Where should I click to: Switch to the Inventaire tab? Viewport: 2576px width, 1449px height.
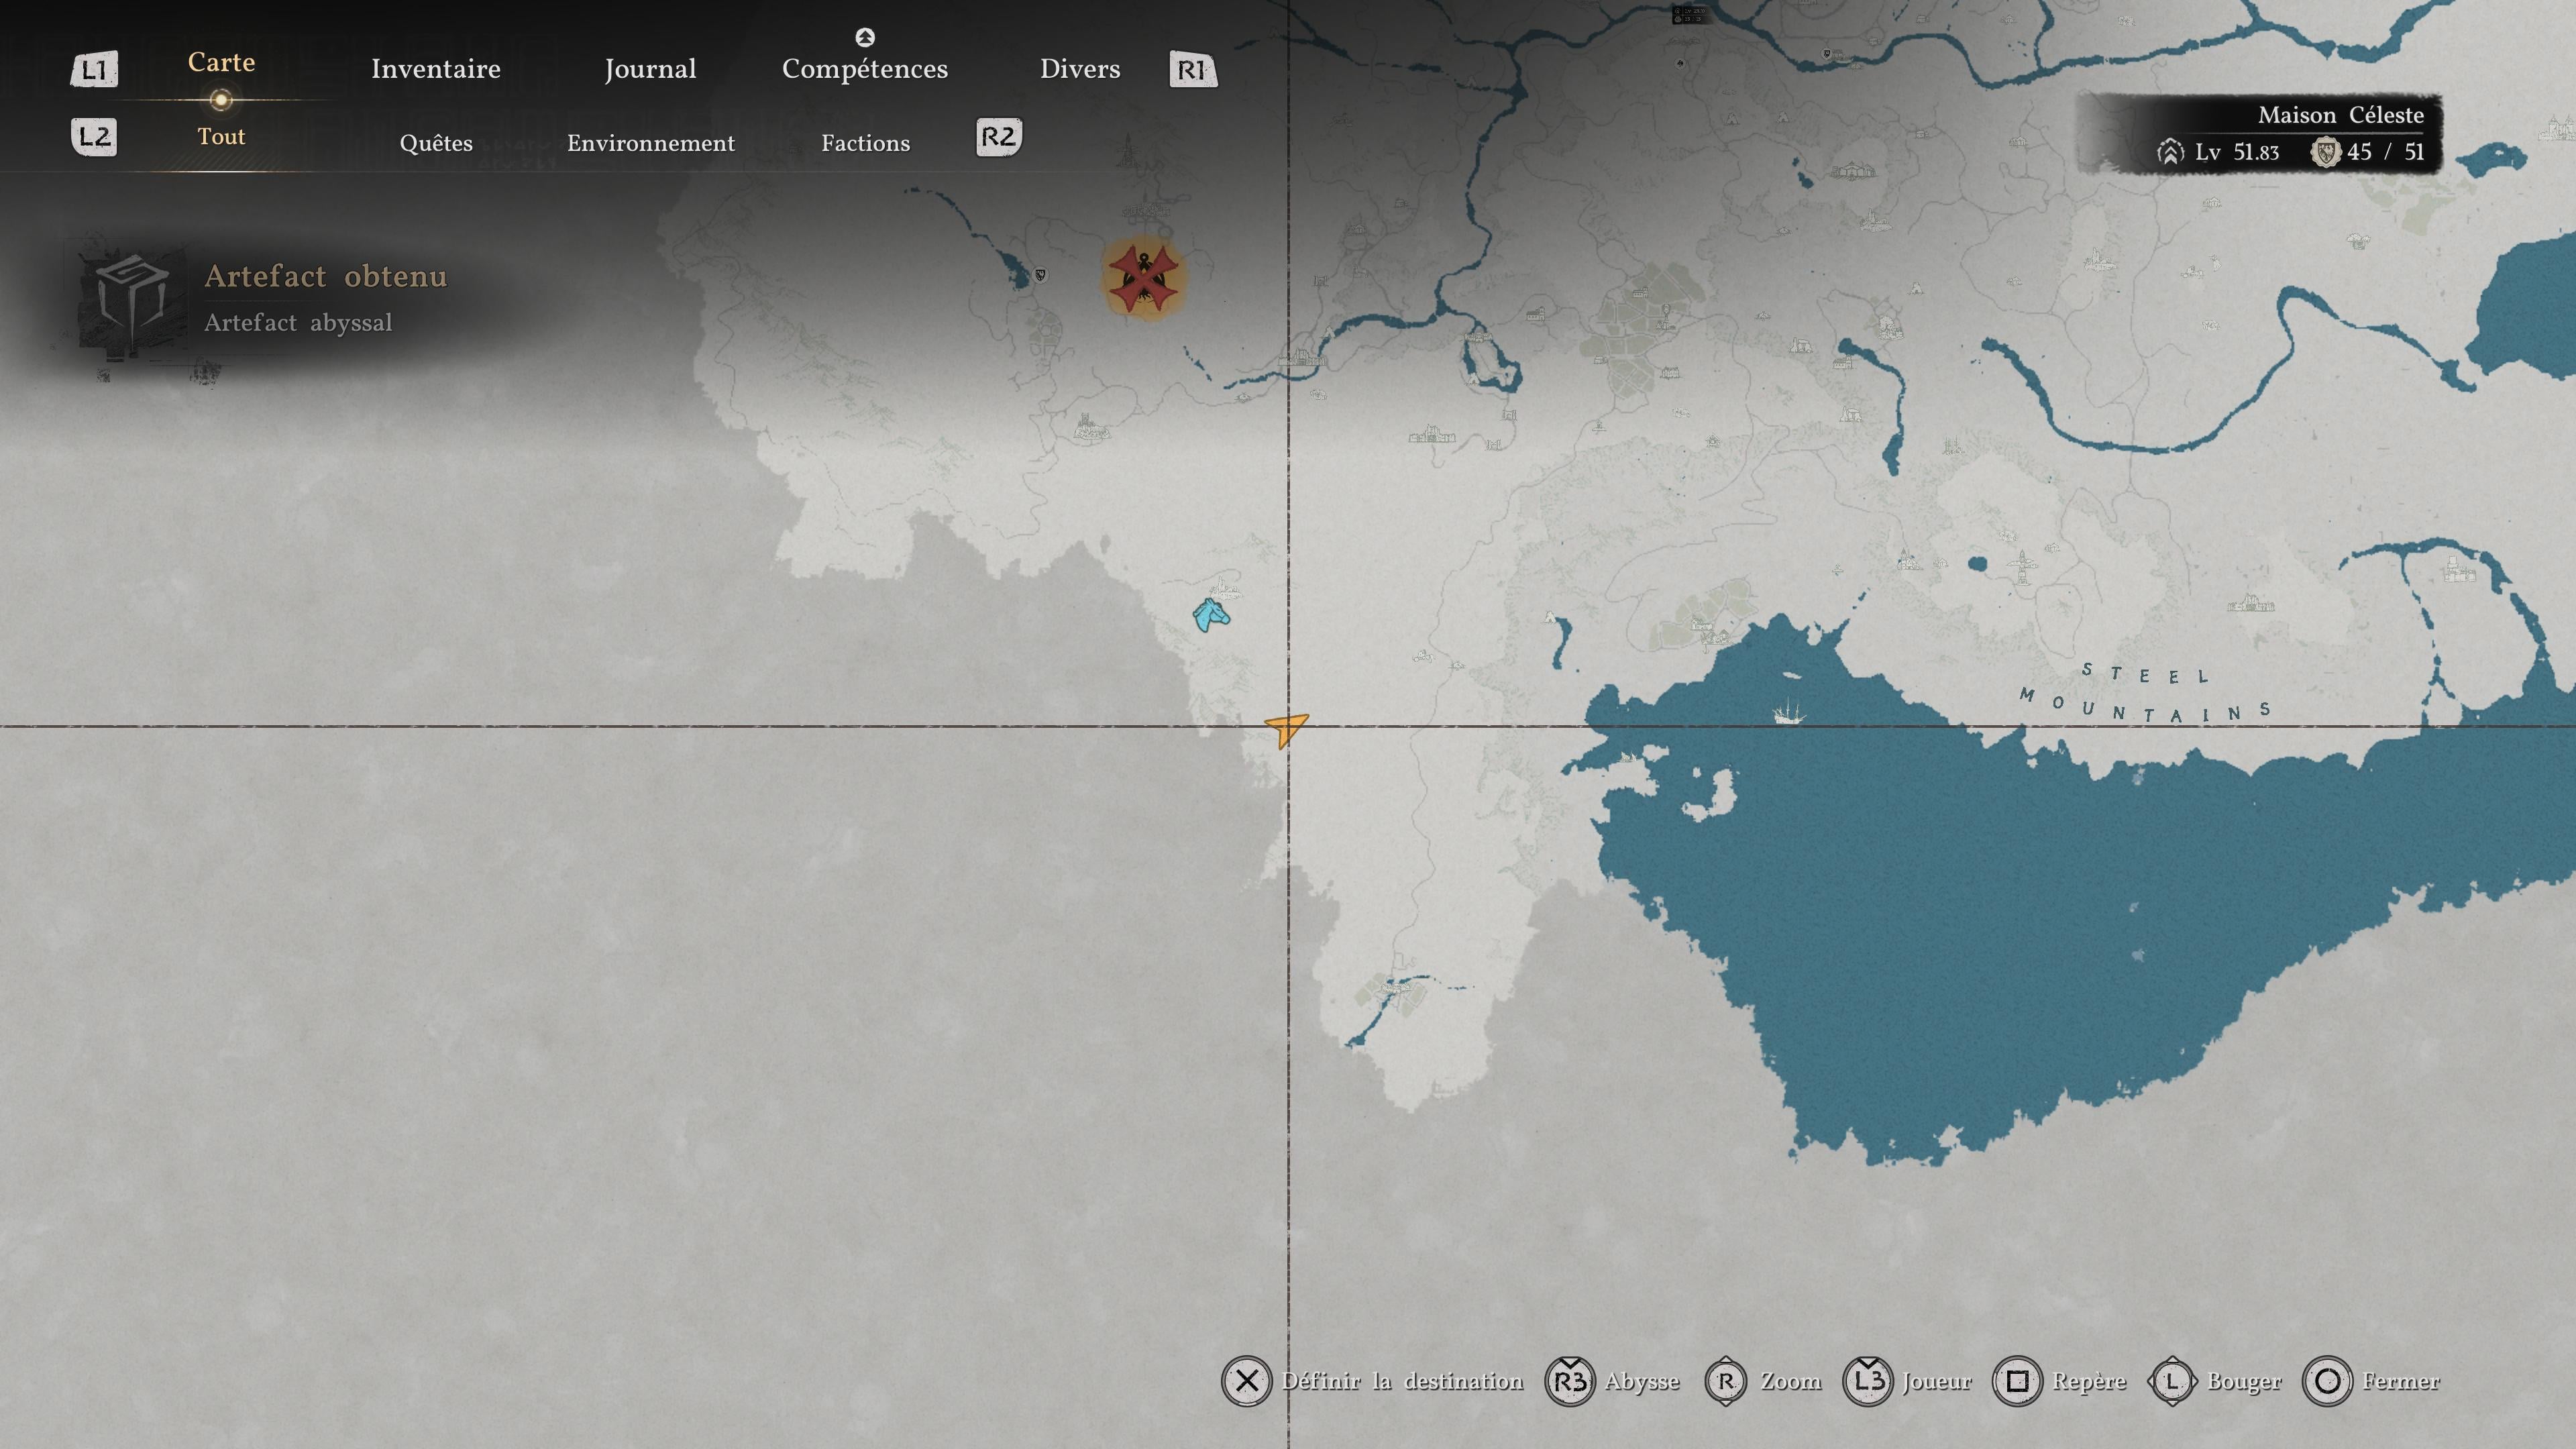pyautogui.click(x=436, y=69)
